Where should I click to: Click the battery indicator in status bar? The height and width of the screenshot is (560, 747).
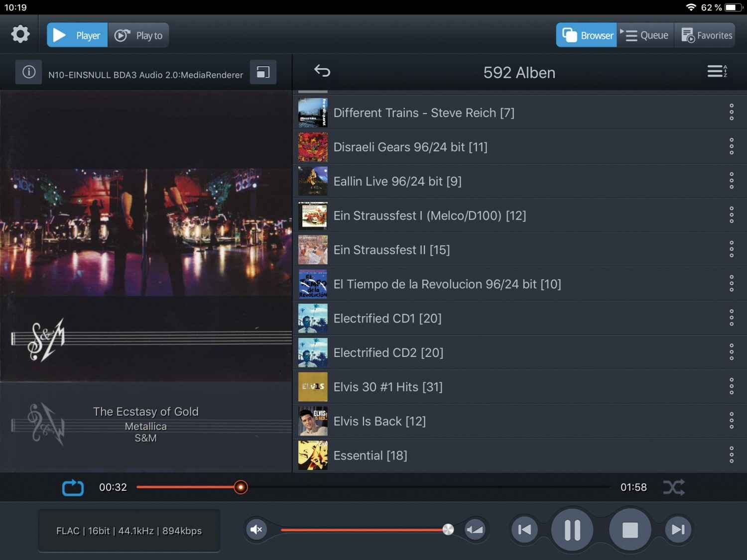click(734, 7)
